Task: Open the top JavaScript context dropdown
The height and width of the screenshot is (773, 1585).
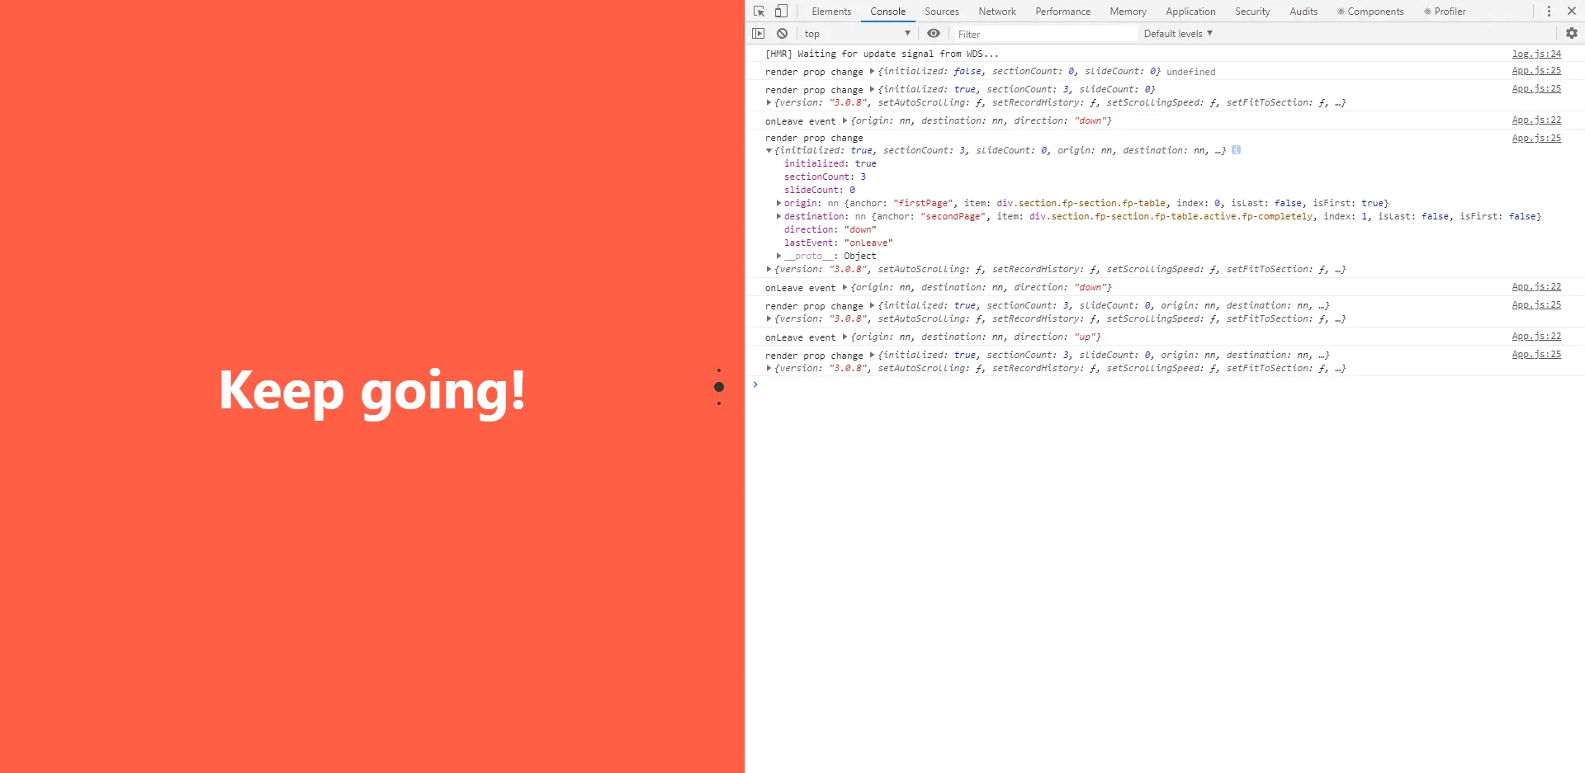Action: [x=857, y=34]
